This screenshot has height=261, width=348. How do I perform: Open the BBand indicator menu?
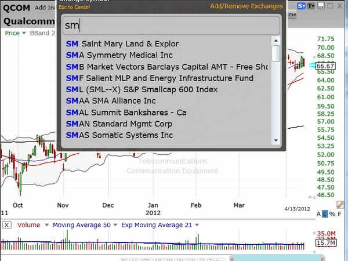point(42,33)
